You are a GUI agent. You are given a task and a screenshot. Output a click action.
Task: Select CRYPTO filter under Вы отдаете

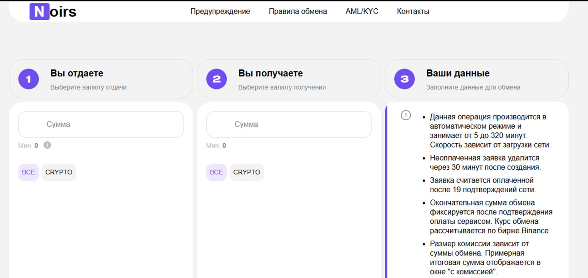pos(59,172)
